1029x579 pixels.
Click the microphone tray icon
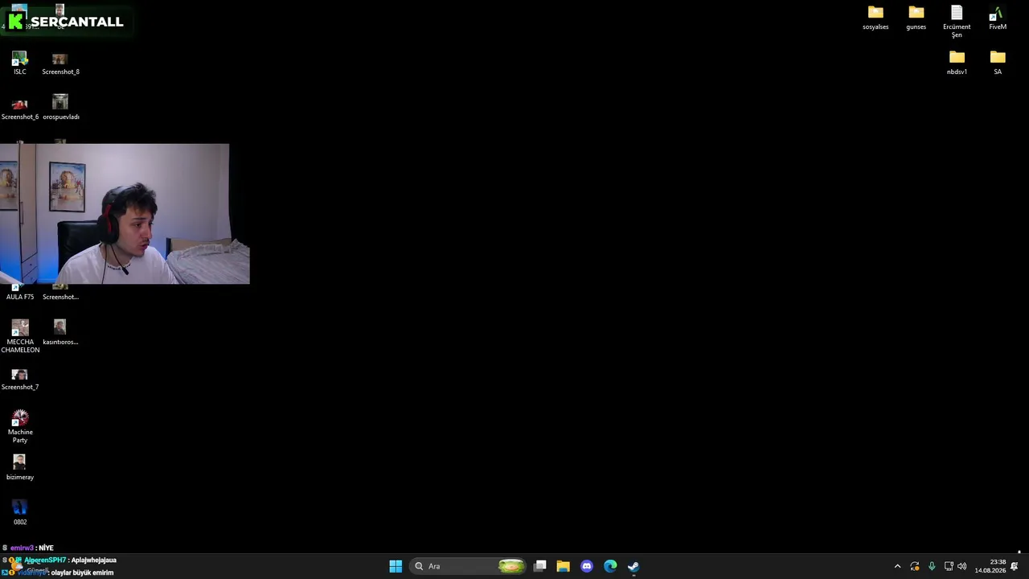[x=932, y=566]
